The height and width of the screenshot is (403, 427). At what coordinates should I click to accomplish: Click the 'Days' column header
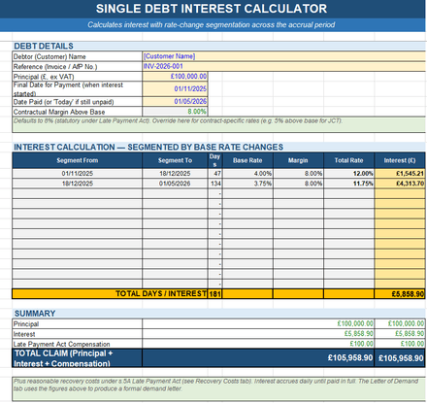(x=214, y=160)
